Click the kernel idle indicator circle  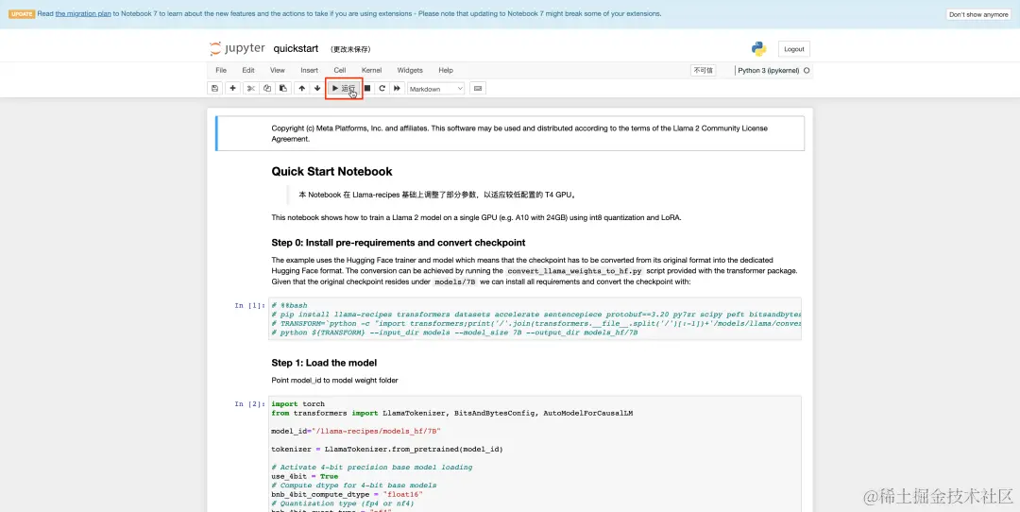(x=807, y=70)
